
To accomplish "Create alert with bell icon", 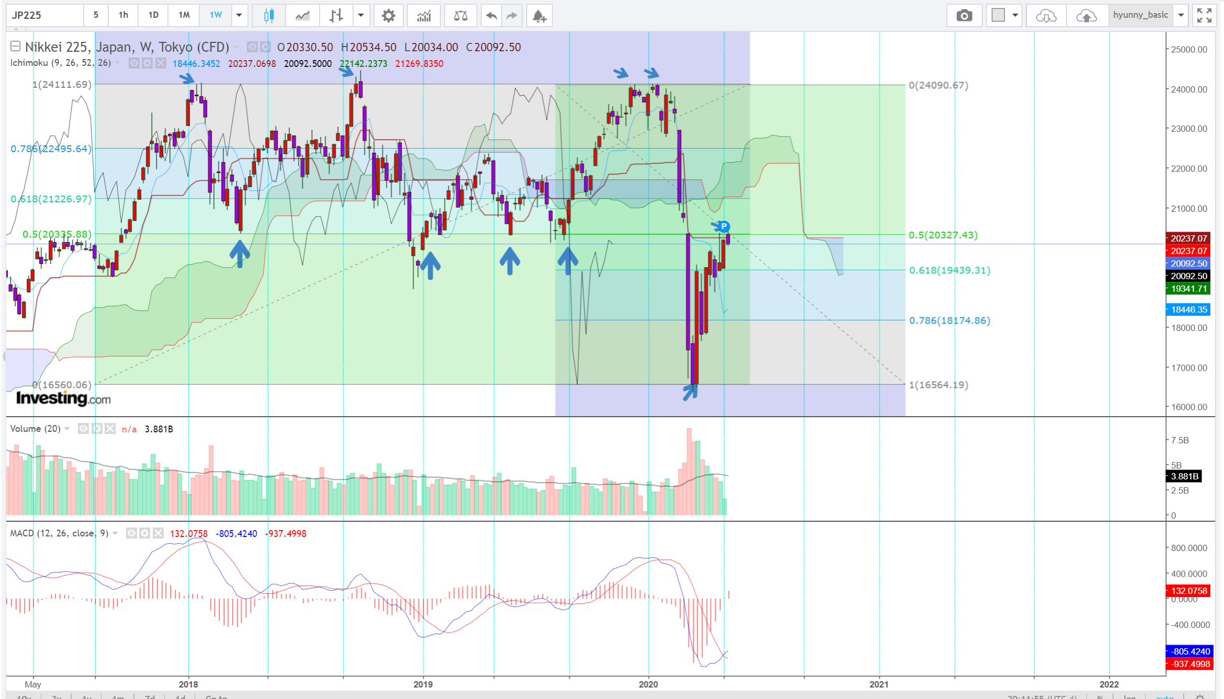I will point(539,16).
